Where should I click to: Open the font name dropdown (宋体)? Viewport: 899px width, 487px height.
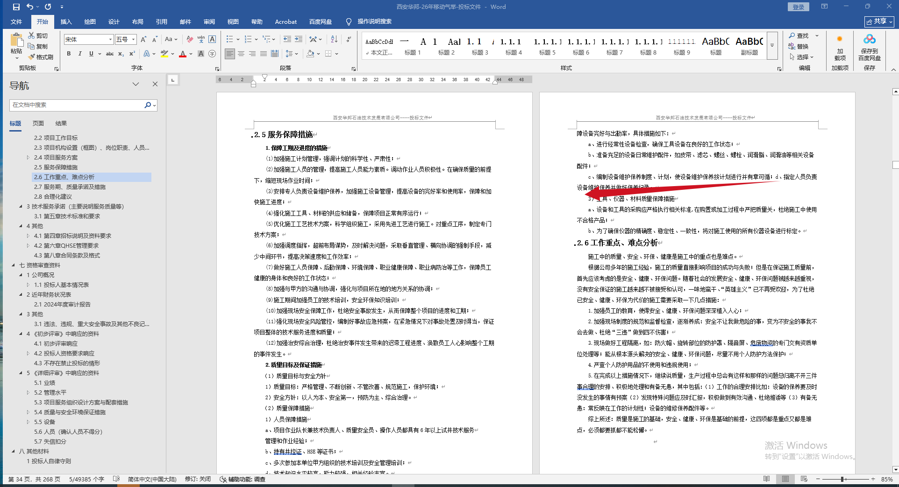pyautogui.click(x=110, y=40)
